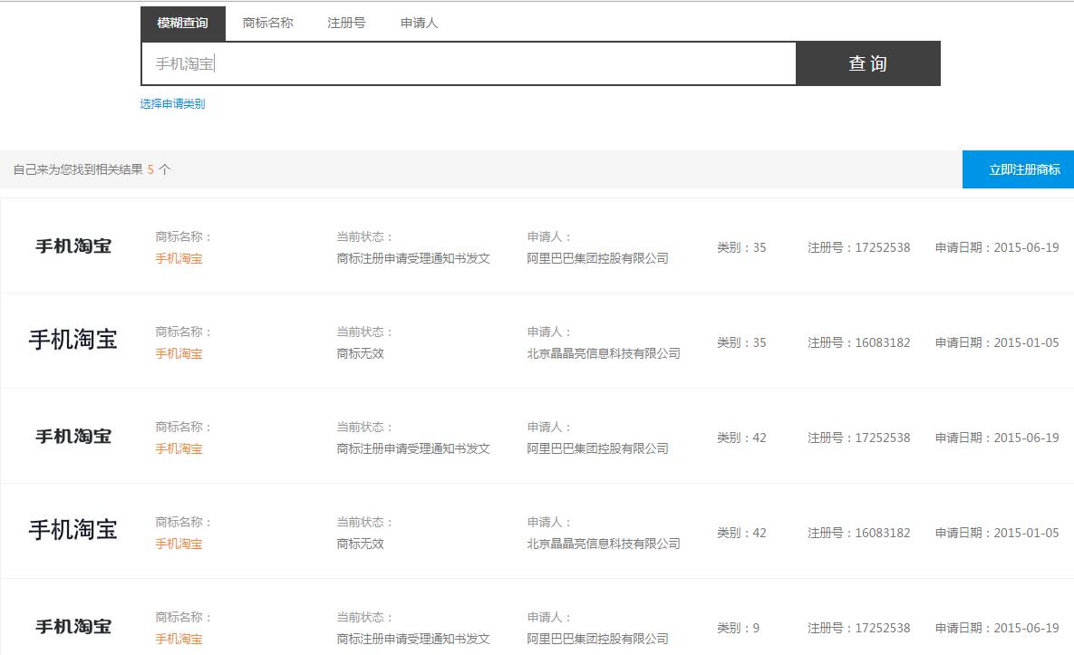Switch to the 商标名称 tab
The height and width of the screenshot is (655, 1074).
[x=267, y=24]
